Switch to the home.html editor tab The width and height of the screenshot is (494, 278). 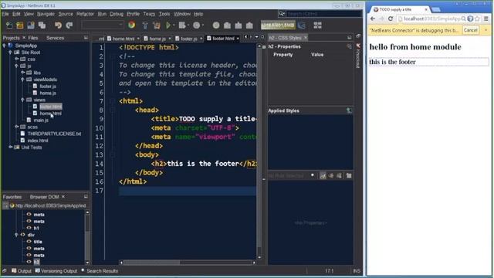coord(123,39)
